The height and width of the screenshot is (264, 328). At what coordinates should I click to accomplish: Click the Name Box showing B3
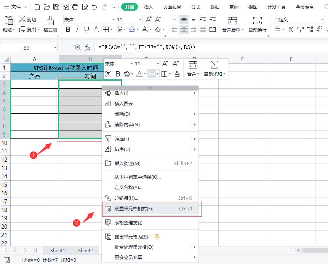coord(27,48)
